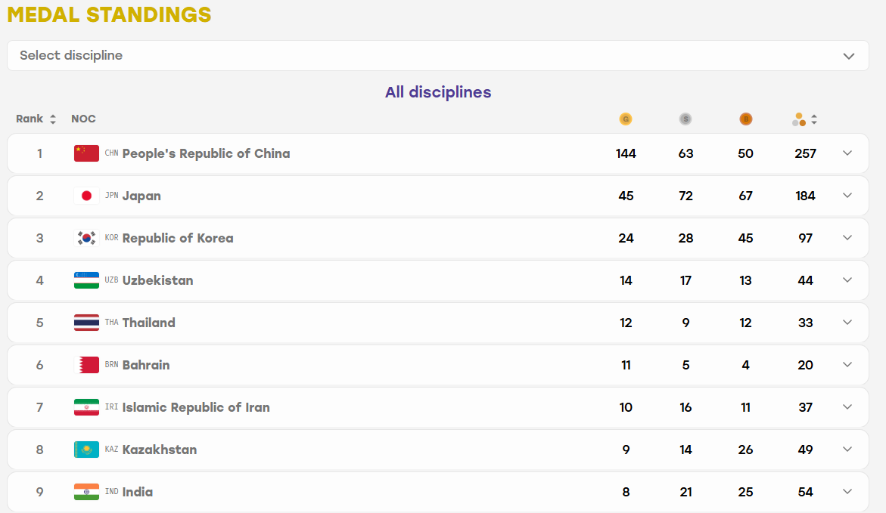
Task: Expand the Uzbekistan row details
Action: click(847, 280)
